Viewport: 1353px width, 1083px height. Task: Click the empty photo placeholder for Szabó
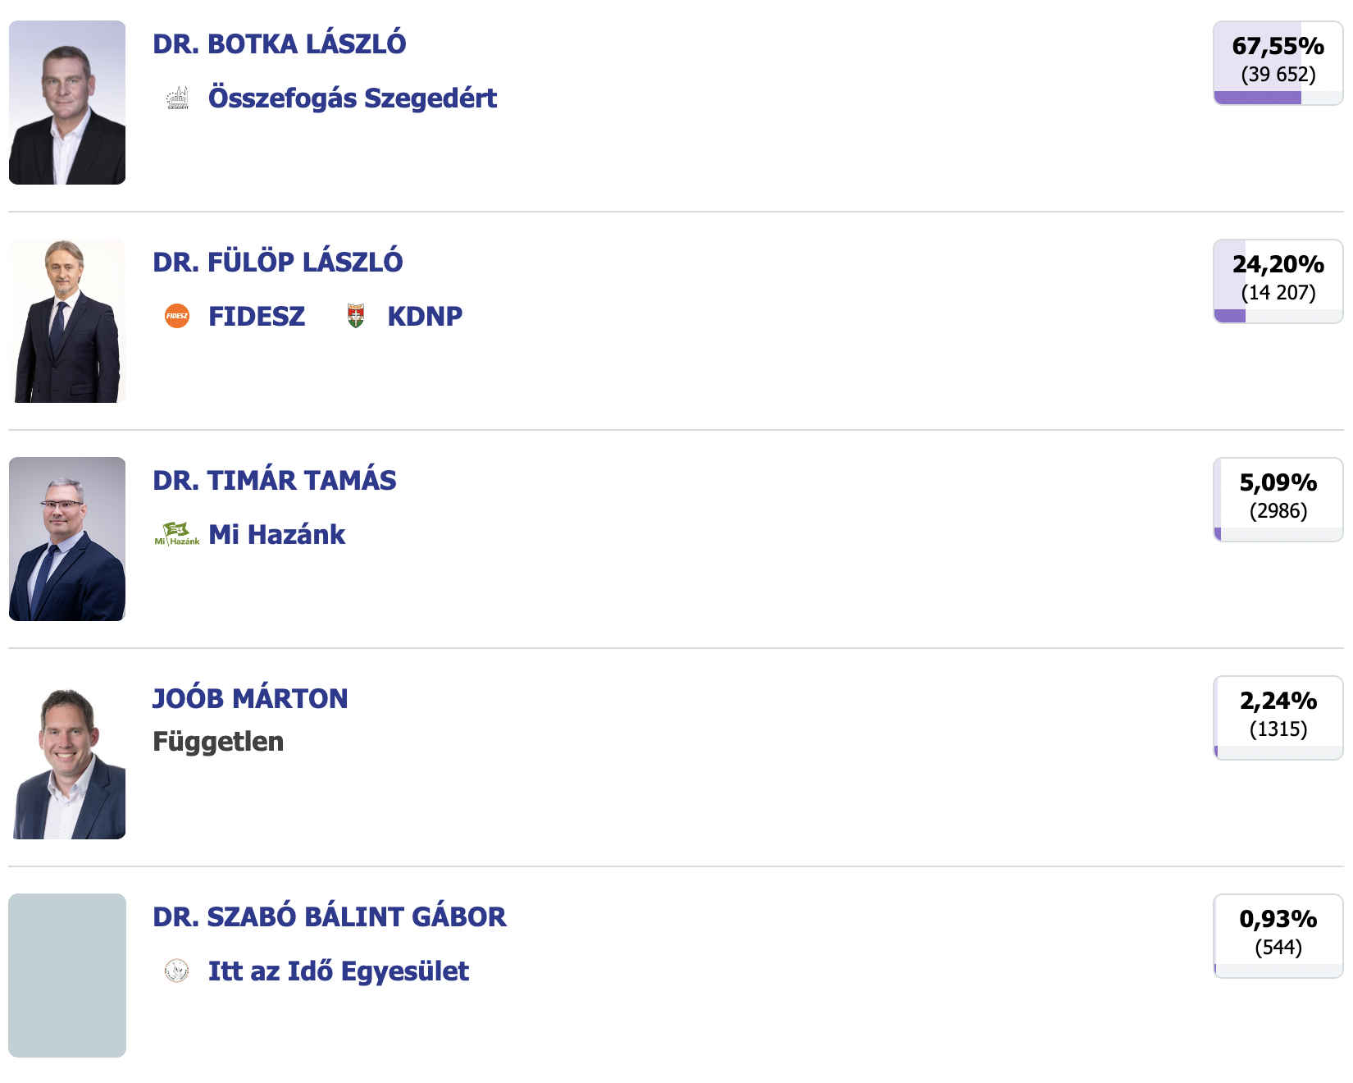[67, 976]
